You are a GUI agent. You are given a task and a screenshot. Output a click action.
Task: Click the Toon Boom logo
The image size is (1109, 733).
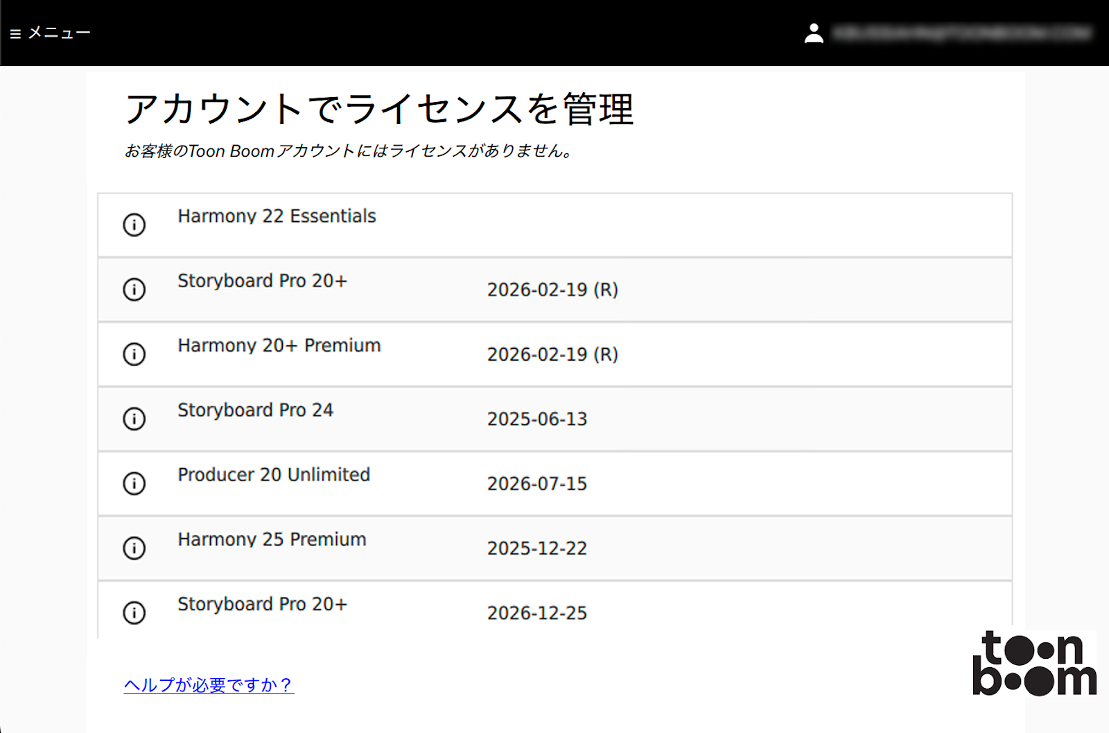pyautogui.click(x=1034, y=663)
